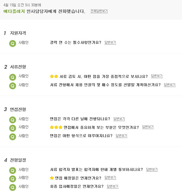
Task: Click the Q icon for 최종 입사예정일 question
Action: (x=13, y=187)
